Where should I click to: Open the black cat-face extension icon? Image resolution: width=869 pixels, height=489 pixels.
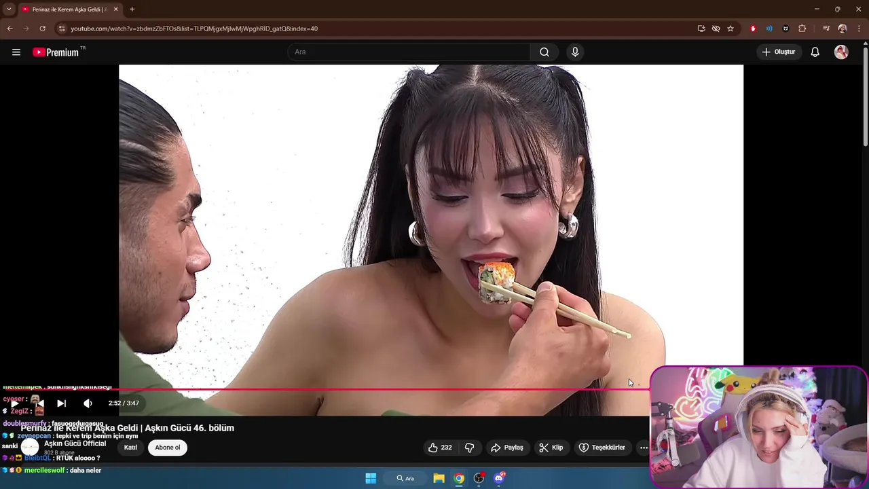785,29
